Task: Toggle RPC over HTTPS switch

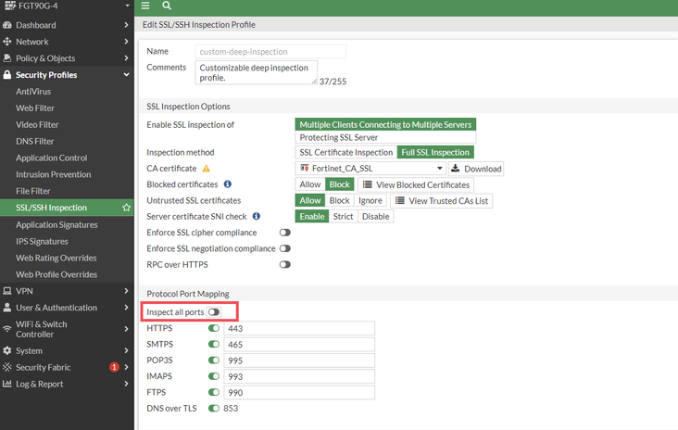Action: pyautogui.click(x=284, y=264)
